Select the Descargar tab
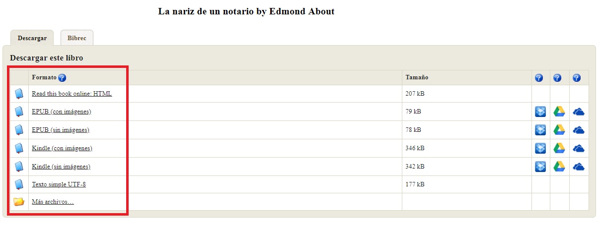Viewport: 600px width, 229px height. tap(32, 38)
